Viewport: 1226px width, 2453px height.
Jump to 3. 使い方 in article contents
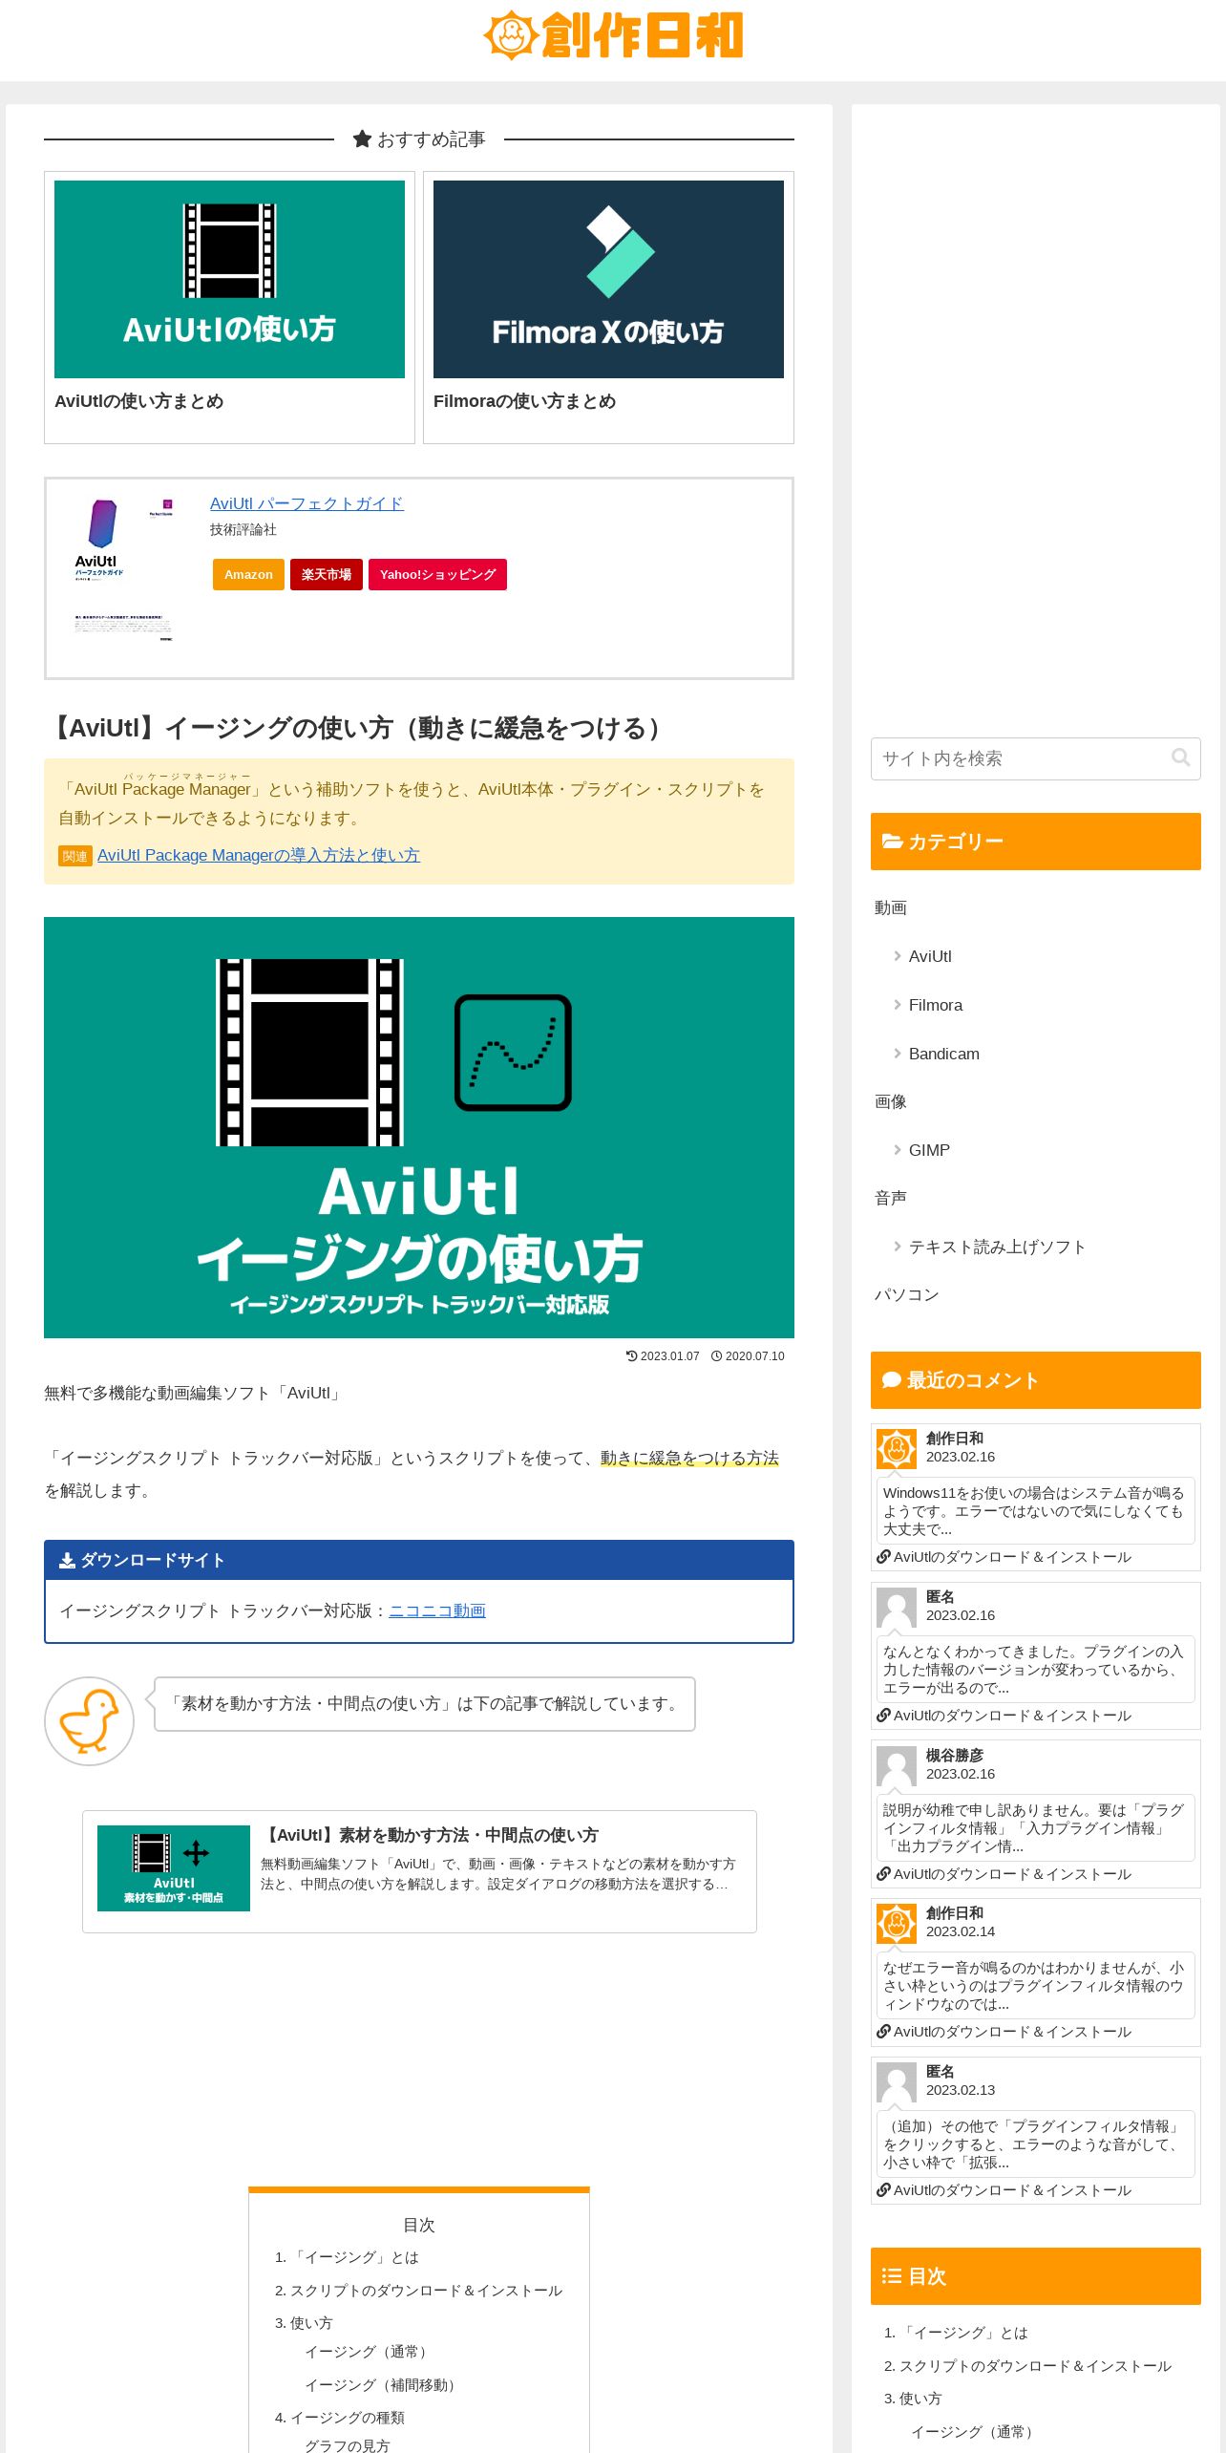(x=304, y=2323)
